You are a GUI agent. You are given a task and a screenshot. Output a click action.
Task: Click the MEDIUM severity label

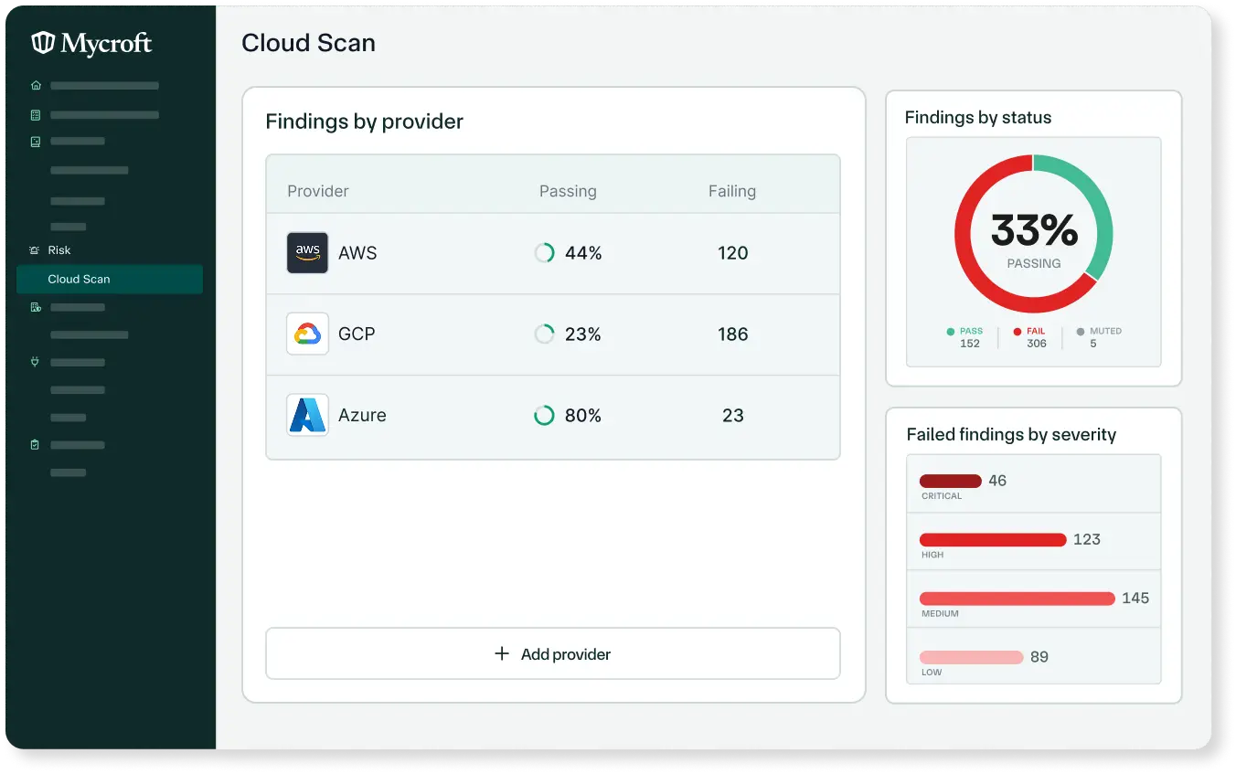[940, 614]
